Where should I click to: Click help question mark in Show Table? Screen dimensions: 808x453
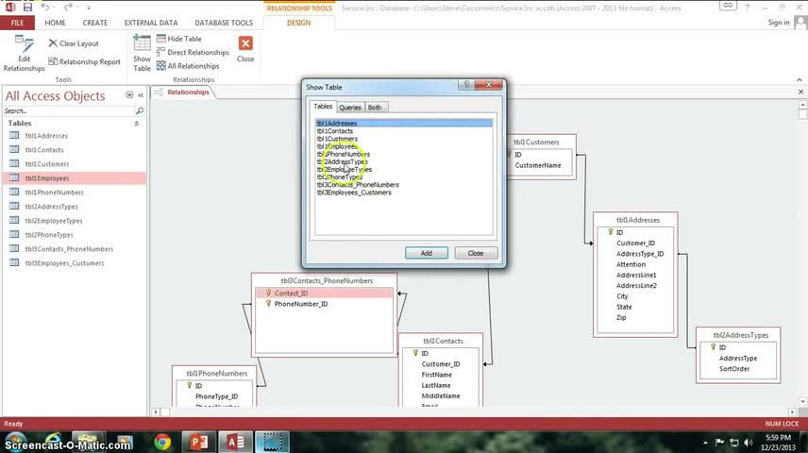(466, 85)
